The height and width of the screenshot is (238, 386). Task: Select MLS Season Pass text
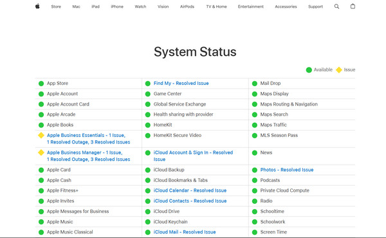pyautogui.click(x=279, y=135)
